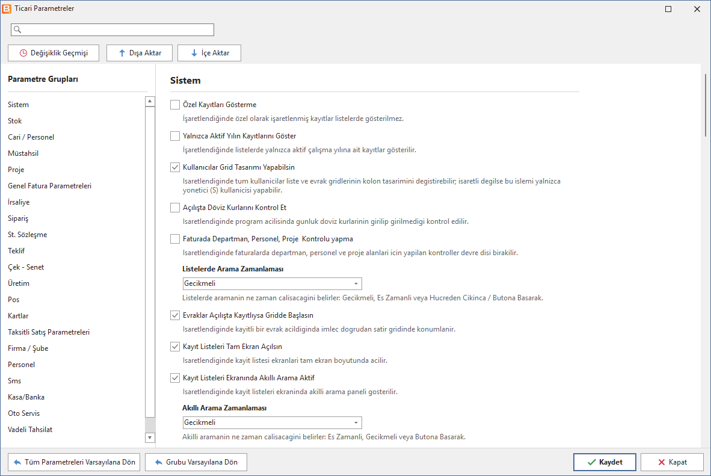Click the search magnifier icon
The height and width of the screenshot is (476, 711).
(17, 29)
